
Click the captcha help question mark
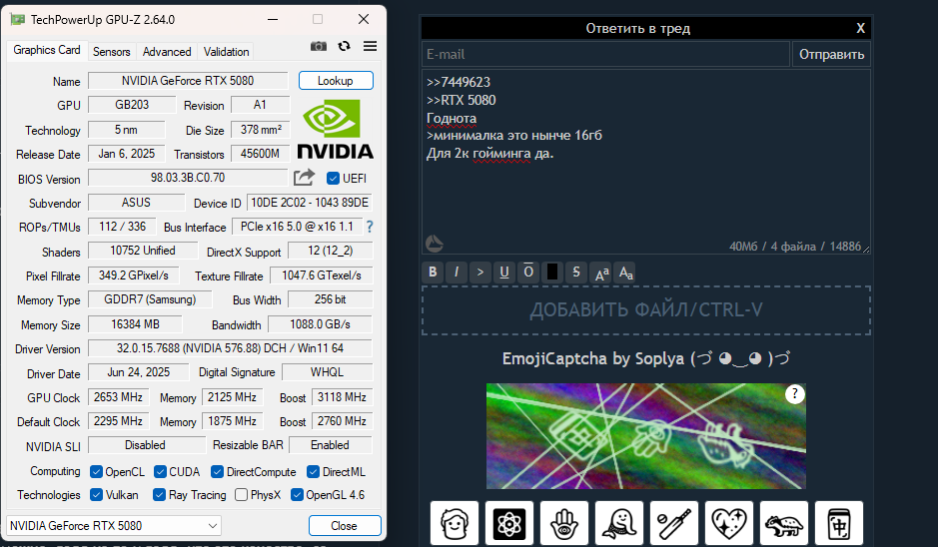coord(794,394)
